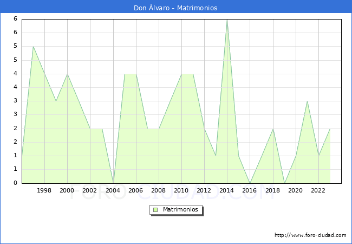
Task: Click the x-axis label 2014
Action: coord(227,190)
